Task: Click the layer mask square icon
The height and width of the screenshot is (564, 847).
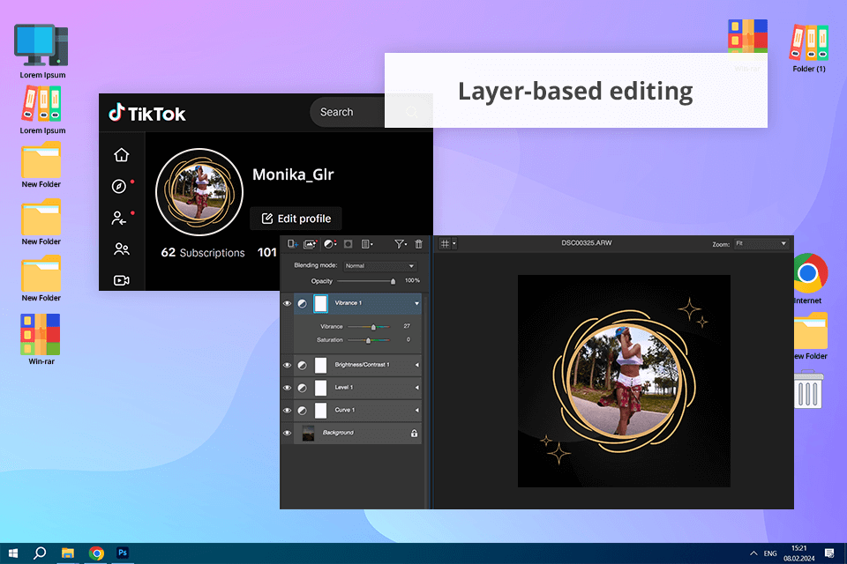Action: (349, 244)
